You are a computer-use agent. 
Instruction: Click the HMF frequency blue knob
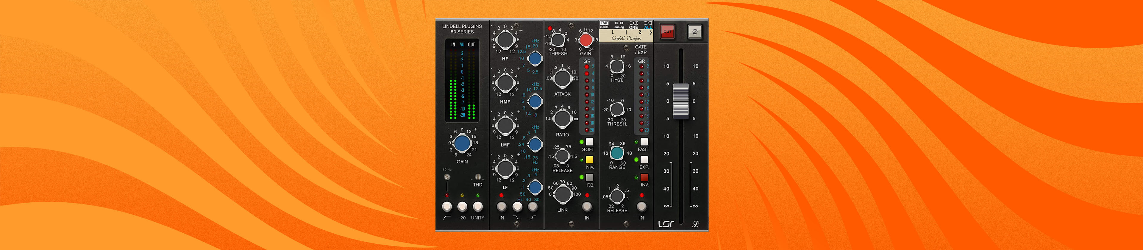[x=535, y=101]
